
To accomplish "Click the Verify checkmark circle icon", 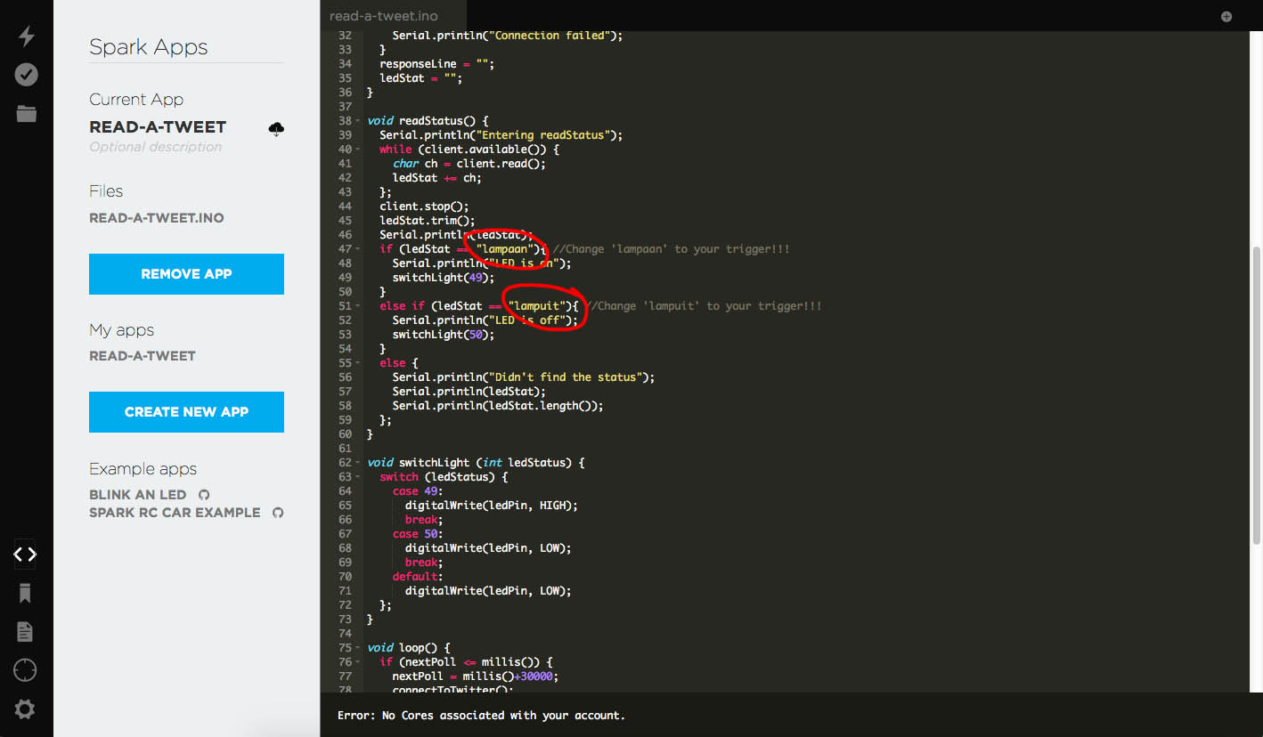I will click(26, 75).
